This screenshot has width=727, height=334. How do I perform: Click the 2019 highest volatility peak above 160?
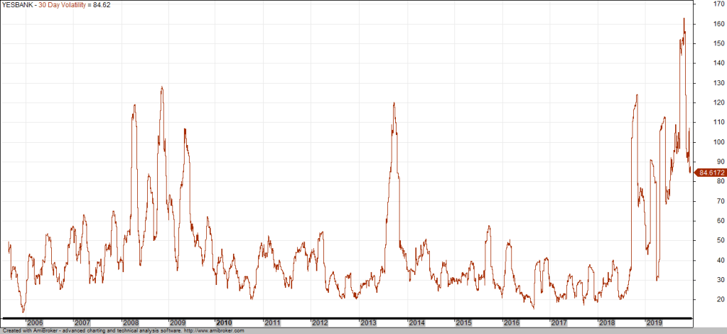(x=684, y=19)
